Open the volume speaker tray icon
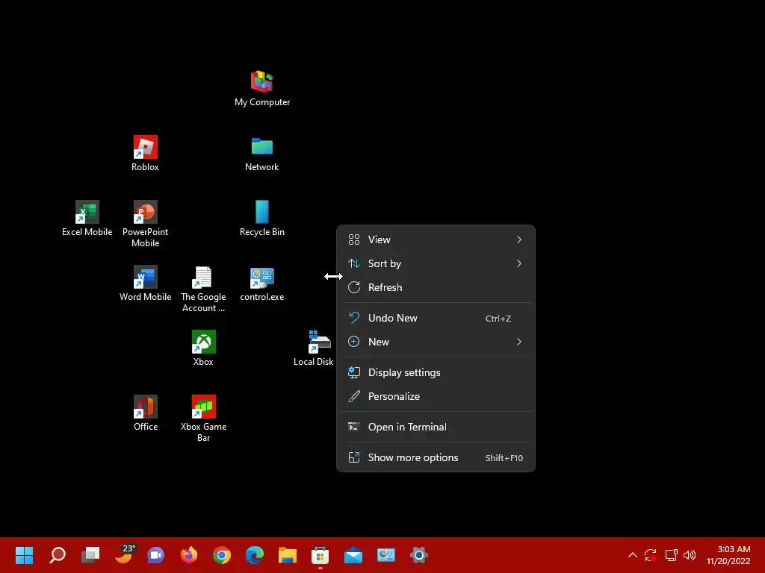 click(690, 555)
